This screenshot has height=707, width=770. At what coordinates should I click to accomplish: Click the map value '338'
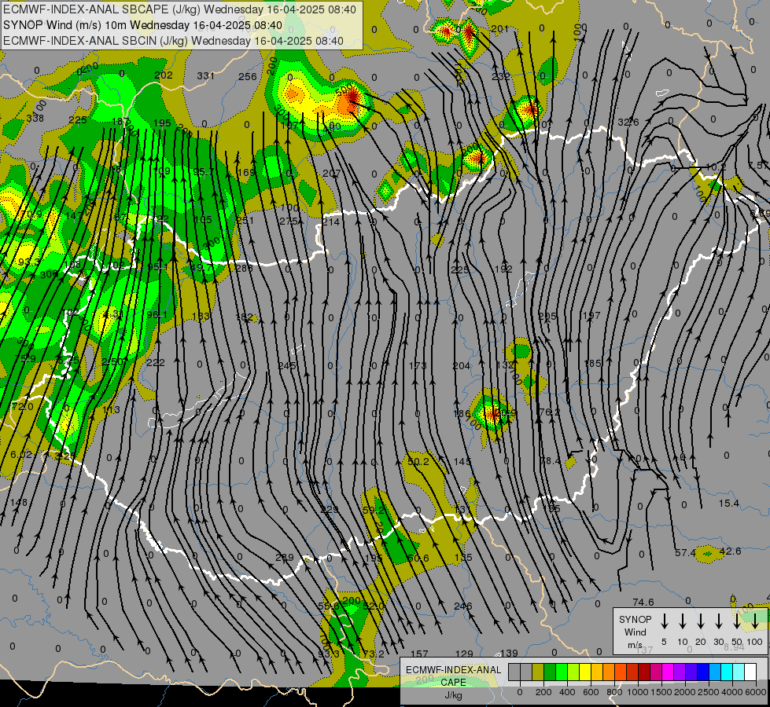click(x=35, y=118)
